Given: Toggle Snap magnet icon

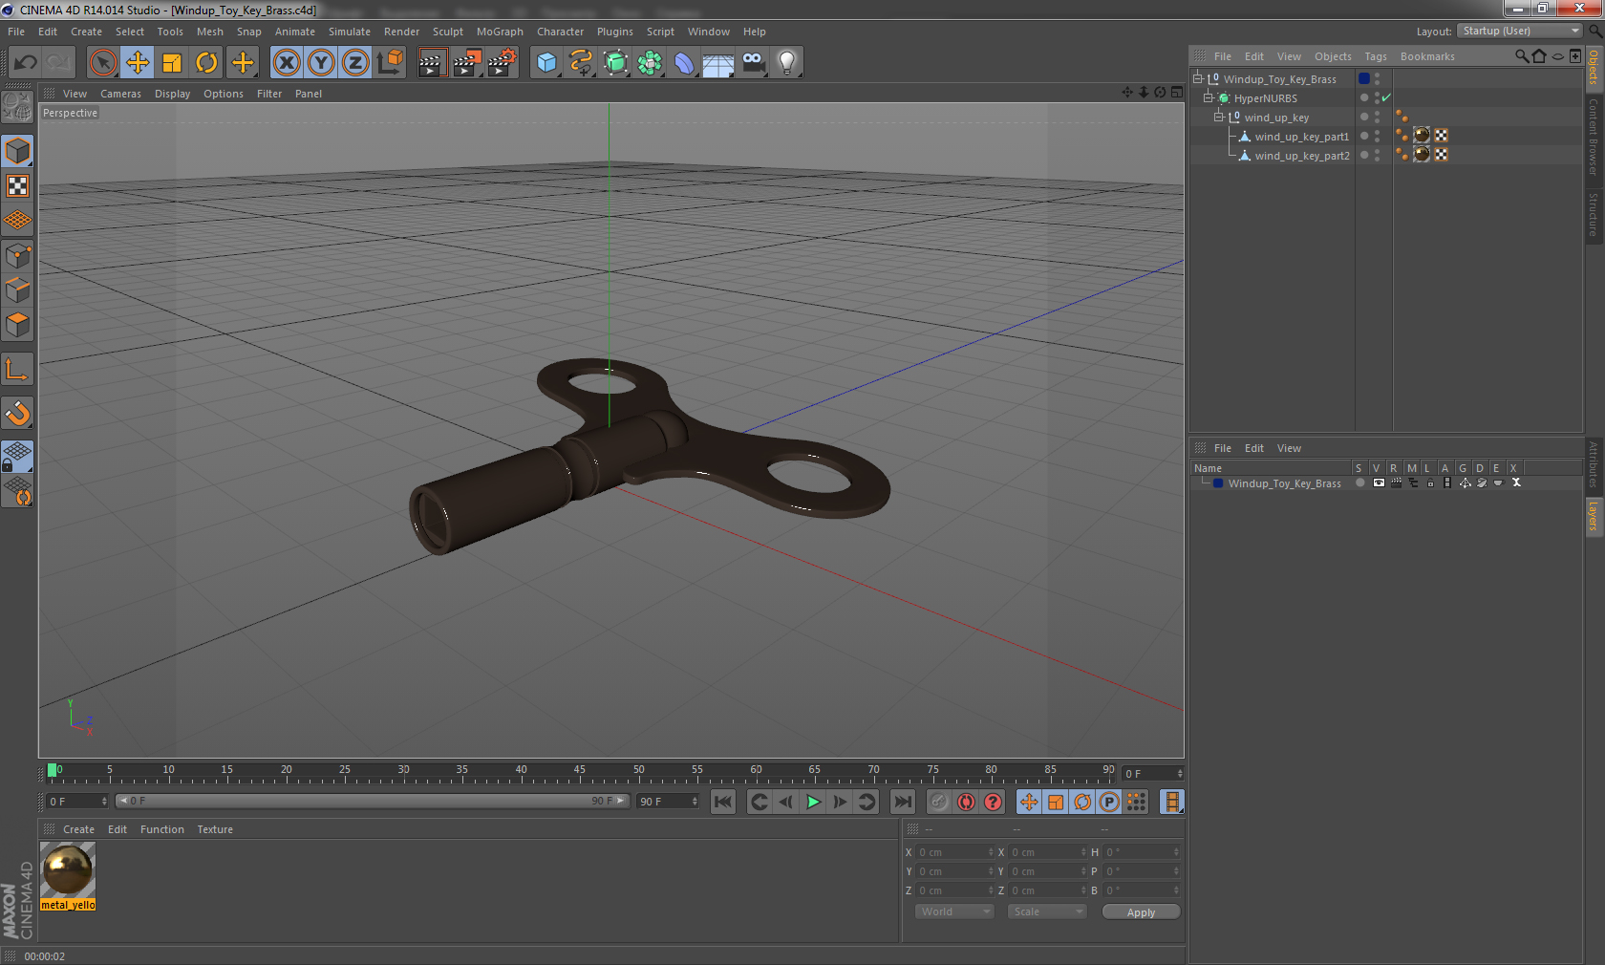Looking at the screenshot, I should (18, 413).
